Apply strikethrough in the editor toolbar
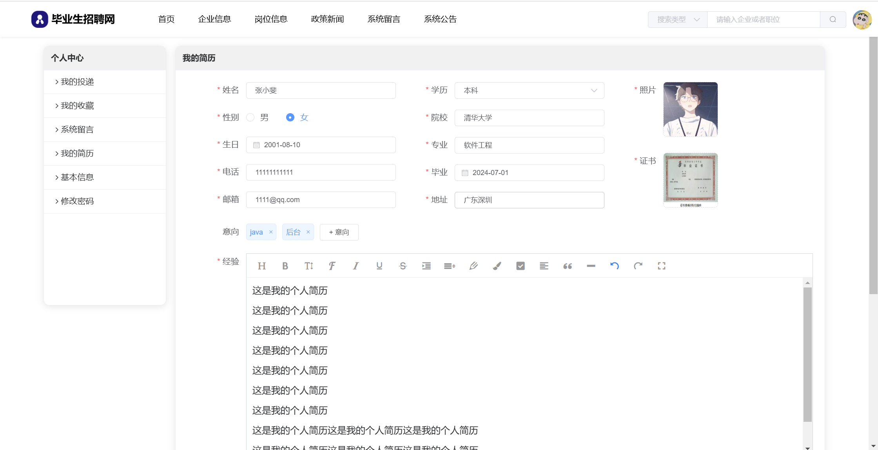The width and height of the screenshot is (878, 450). pyautogui.click(x=403, y=266)
